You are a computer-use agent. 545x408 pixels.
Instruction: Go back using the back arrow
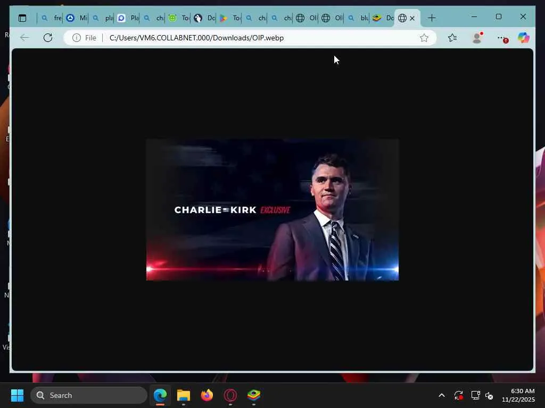[24, 38]
